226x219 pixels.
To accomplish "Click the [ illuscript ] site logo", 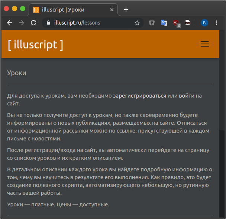I will [35, 45].
